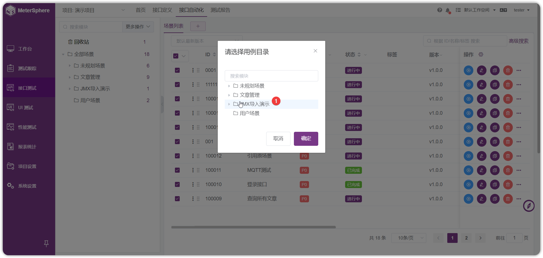The image size is (543, 258).
Task: Switch to the 测试报告 tab
Action: point(220,10)
